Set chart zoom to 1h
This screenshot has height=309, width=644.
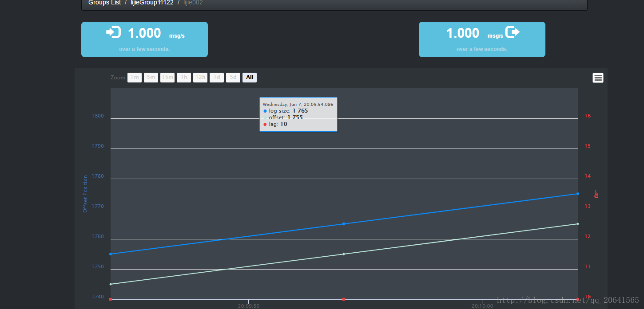[184, 78]
